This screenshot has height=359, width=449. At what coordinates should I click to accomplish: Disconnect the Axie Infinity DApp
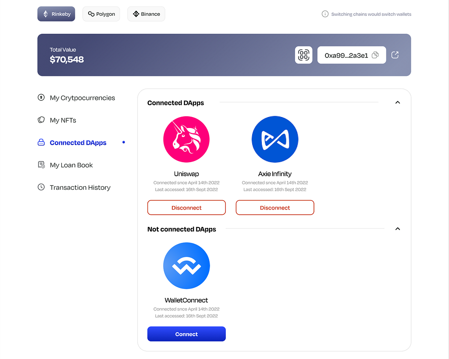pos(275,208)
